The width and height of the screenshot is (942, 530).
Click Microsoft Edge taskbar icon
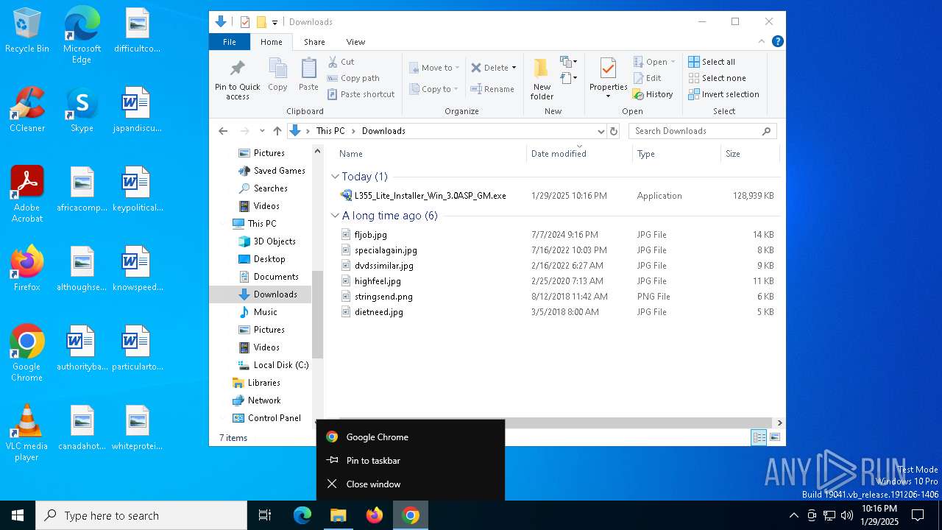click(302, 515)
